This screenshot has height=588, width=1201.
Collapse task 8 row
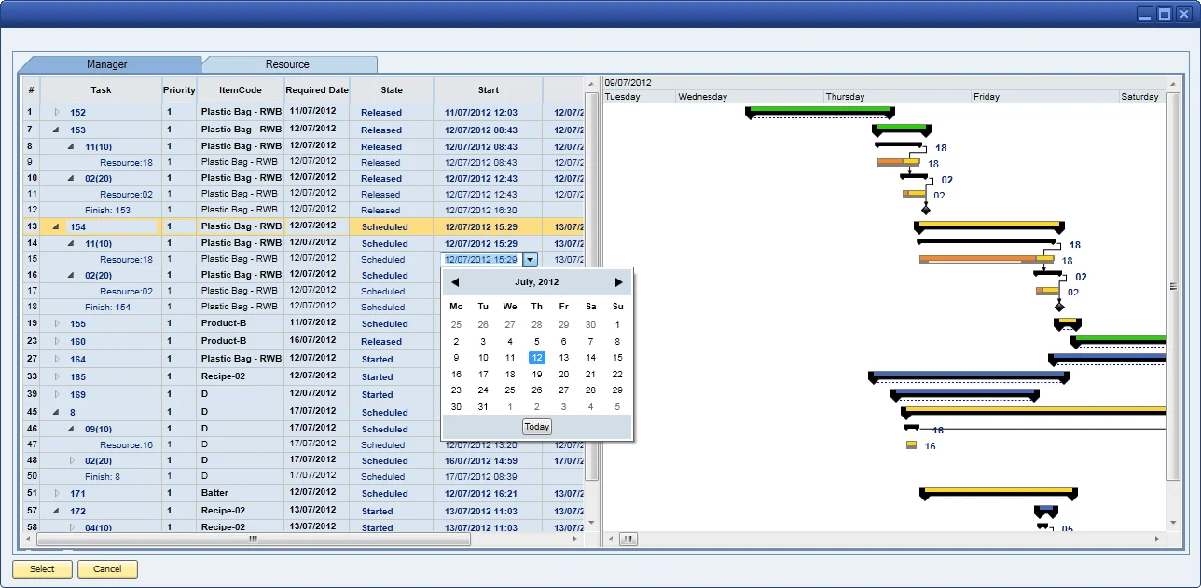click(x=57, y=412)
